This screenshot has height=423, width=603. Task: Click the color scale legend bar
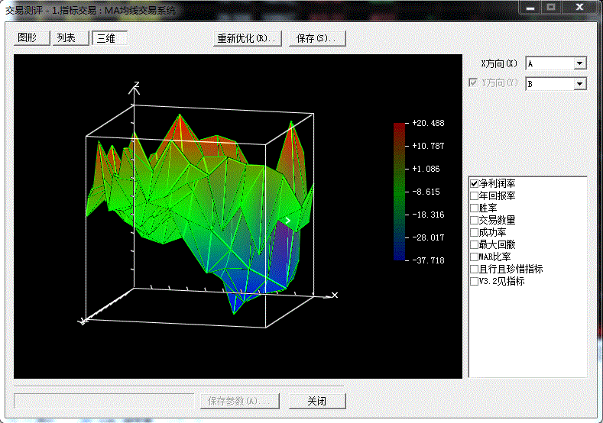(400, 191)
